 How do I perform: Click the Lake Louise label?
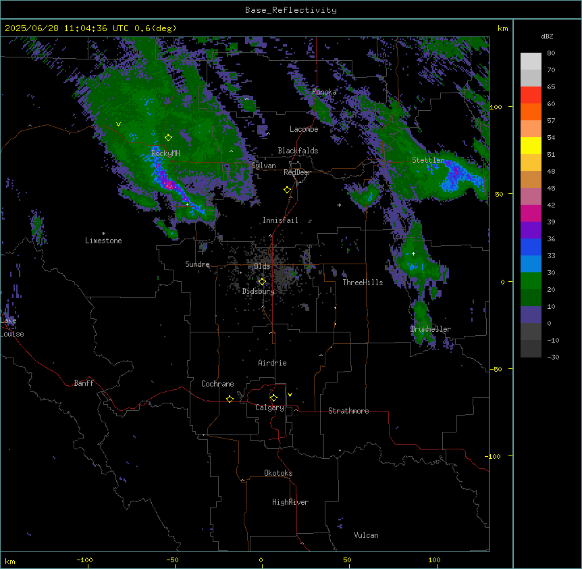click(x=11, y=327)
